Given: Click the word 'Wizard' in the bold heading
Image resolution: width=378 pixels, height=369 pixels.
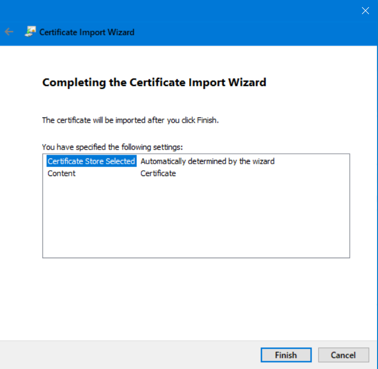Looking at the screenshot, I should coord(246,82).
